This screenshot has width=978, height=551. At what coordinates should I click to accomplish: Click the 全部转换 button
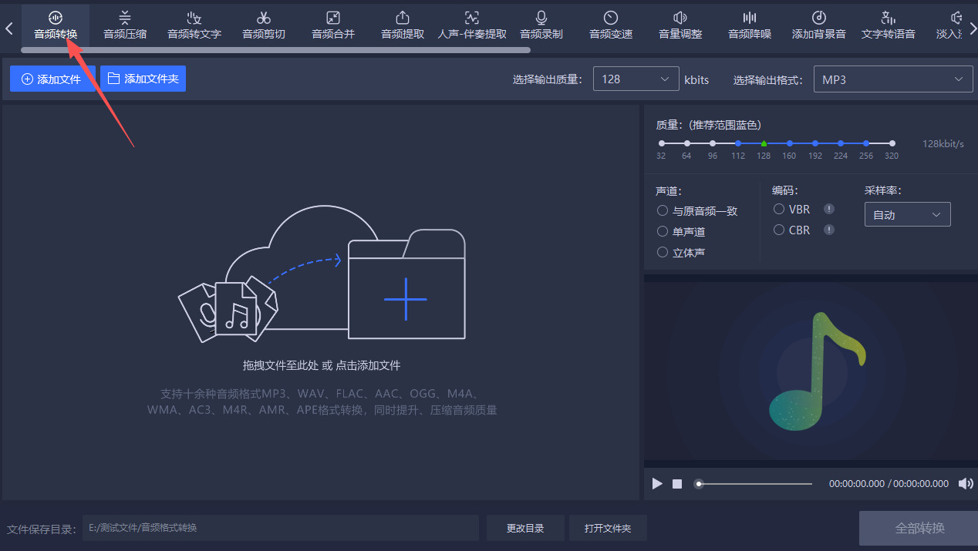tap(919, 528)
